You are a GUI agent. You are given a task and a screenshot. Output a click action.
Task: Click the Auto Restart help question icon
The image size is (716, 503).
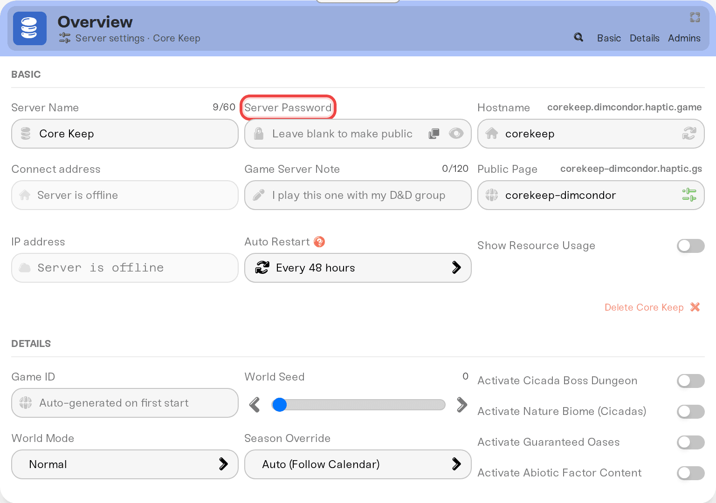[319, 242]
